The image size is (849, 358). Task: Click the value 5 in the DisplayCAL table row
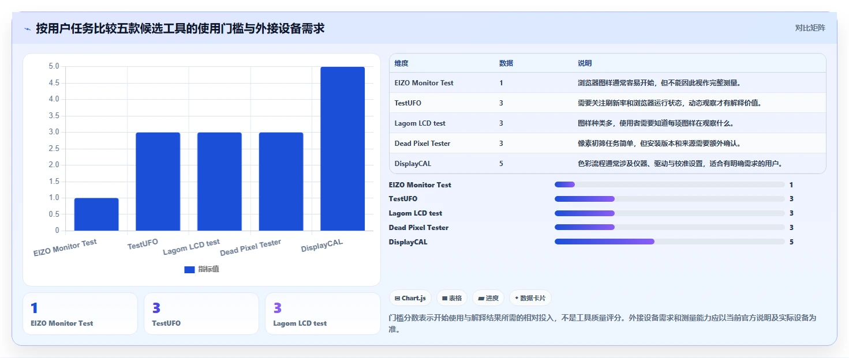(x=501, y=163)
